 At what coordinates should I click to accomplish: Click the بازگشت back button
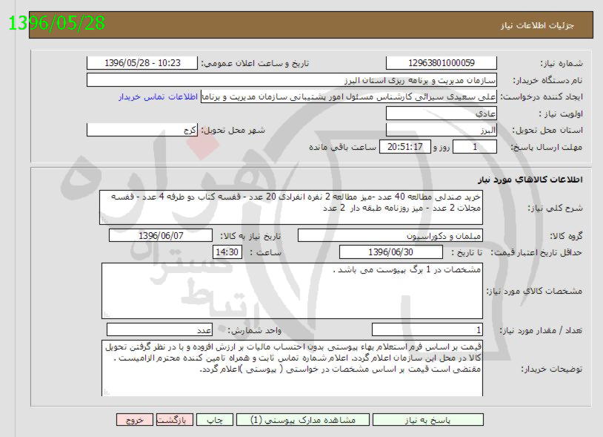click(x=175, y=420)
